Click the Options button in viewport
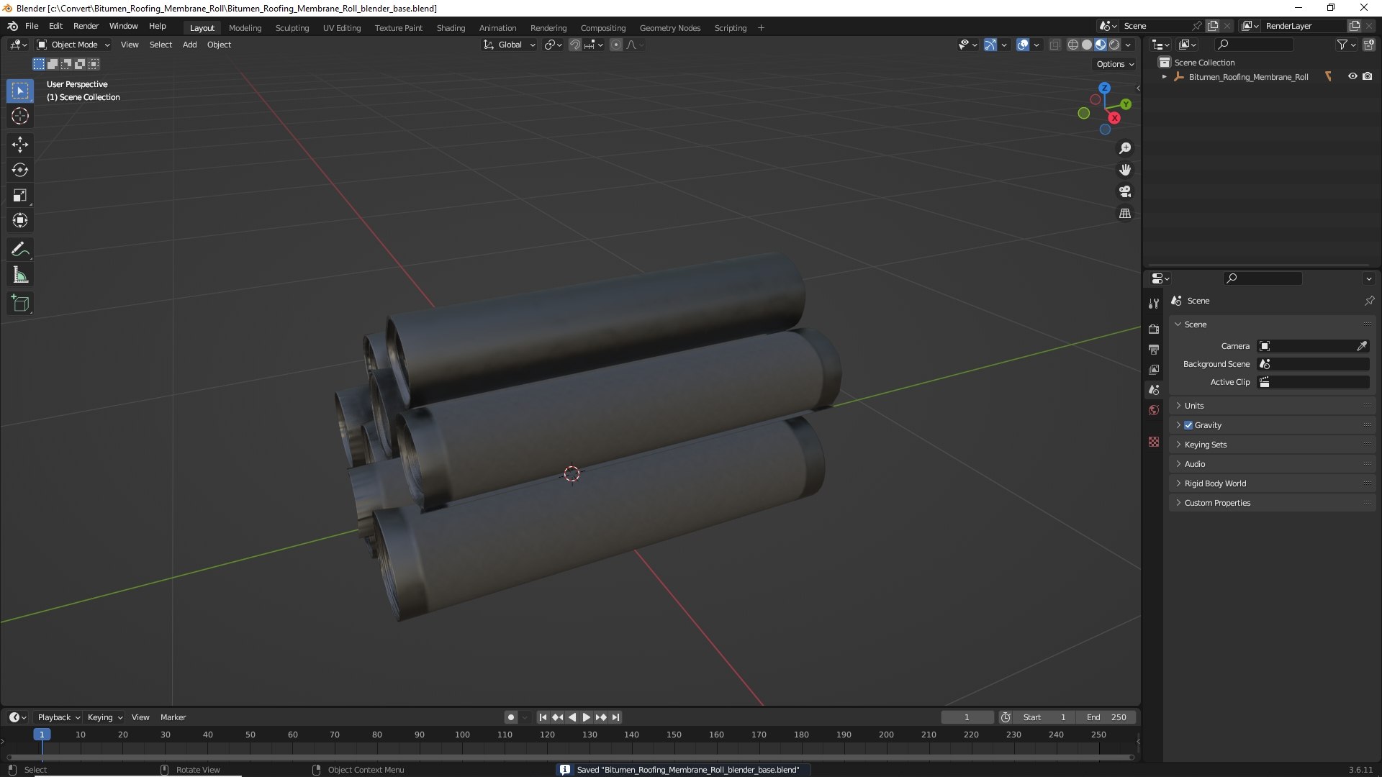Viewport: 1382px width, 777px height. [x=1115, y=64]
